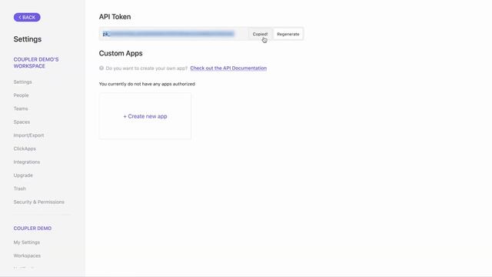Screen dimensions: 492x277
Task: Navigate to ClickApps
Action: click(25, 149)
